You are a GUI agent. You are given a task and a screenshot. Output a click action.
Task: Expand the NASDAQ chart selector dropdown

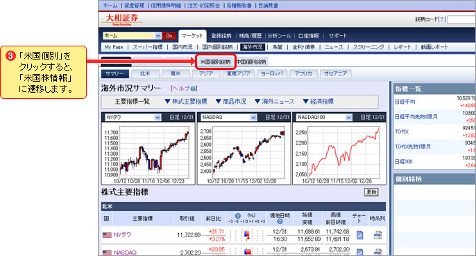[x=253, y=118]
